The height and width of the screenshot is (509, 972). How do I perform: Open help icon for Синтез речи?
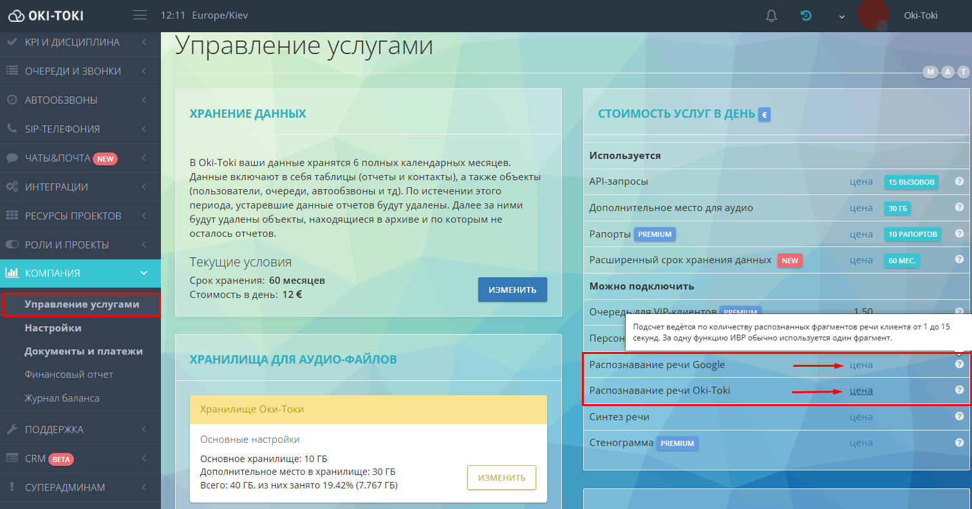point(959,416)
